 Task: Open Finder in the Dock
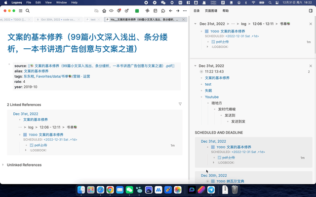pyautogui.click(x=81, y=190)
